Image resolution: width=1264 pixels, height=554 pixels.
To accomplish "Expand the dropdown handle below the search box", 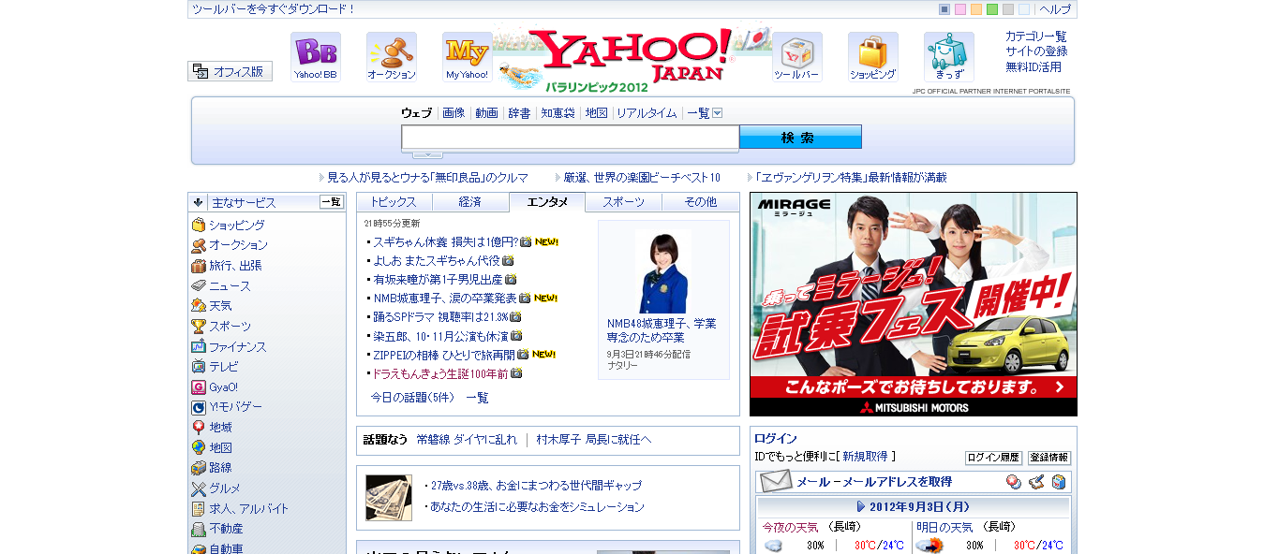I will [427, 154].
